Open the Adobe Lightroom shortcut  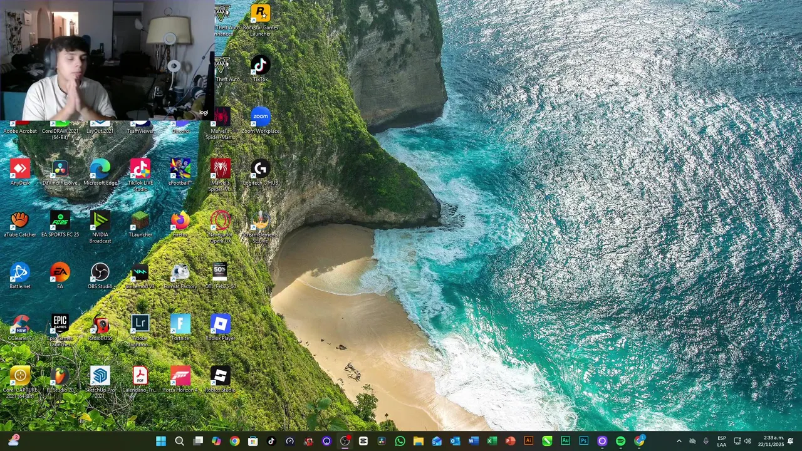[140, 331]
